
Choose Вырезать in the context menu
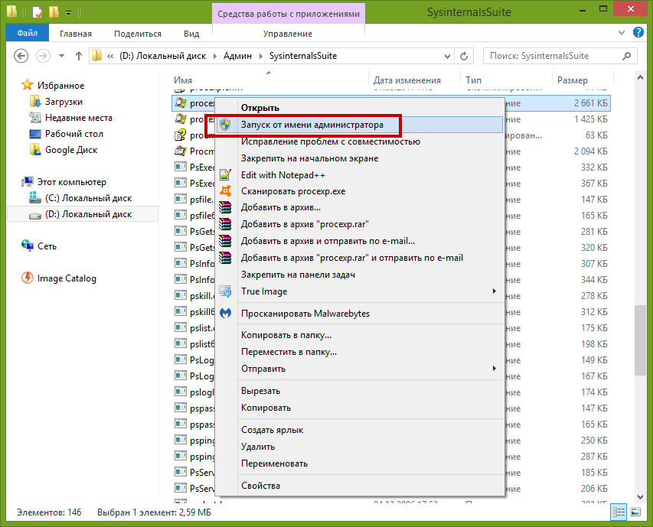coord(359,391)
